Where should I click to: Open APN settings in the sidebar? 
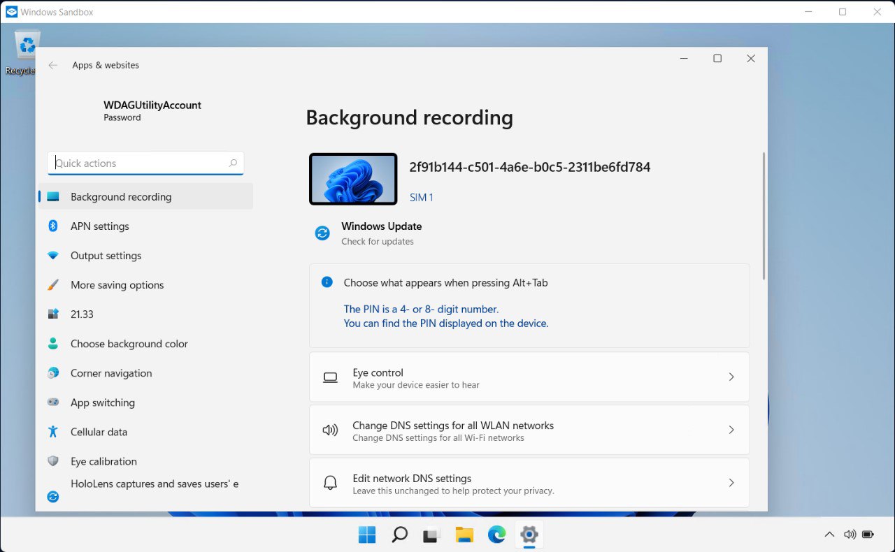[x=145, y=226]
